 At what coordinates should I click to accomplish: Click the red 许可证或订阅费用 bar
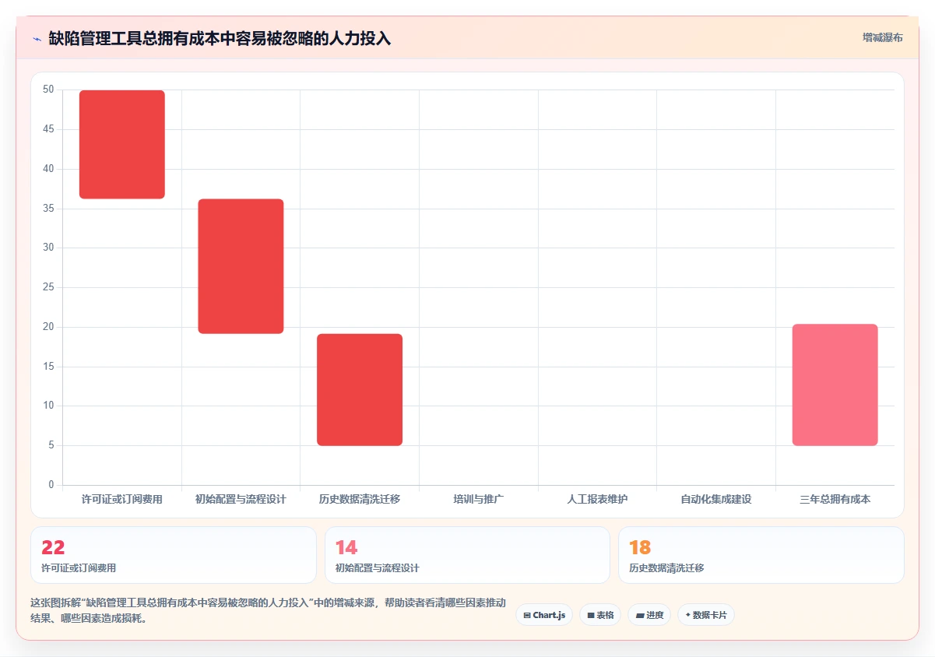point(122,145)
